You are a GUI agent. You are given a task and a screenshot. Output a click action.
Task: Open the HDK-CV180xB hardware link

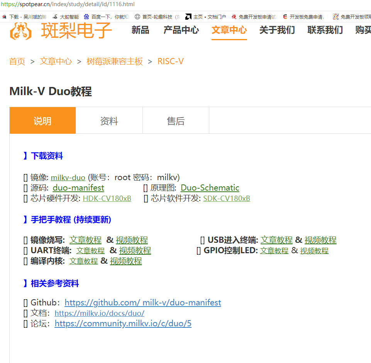[x=107, y=198]
